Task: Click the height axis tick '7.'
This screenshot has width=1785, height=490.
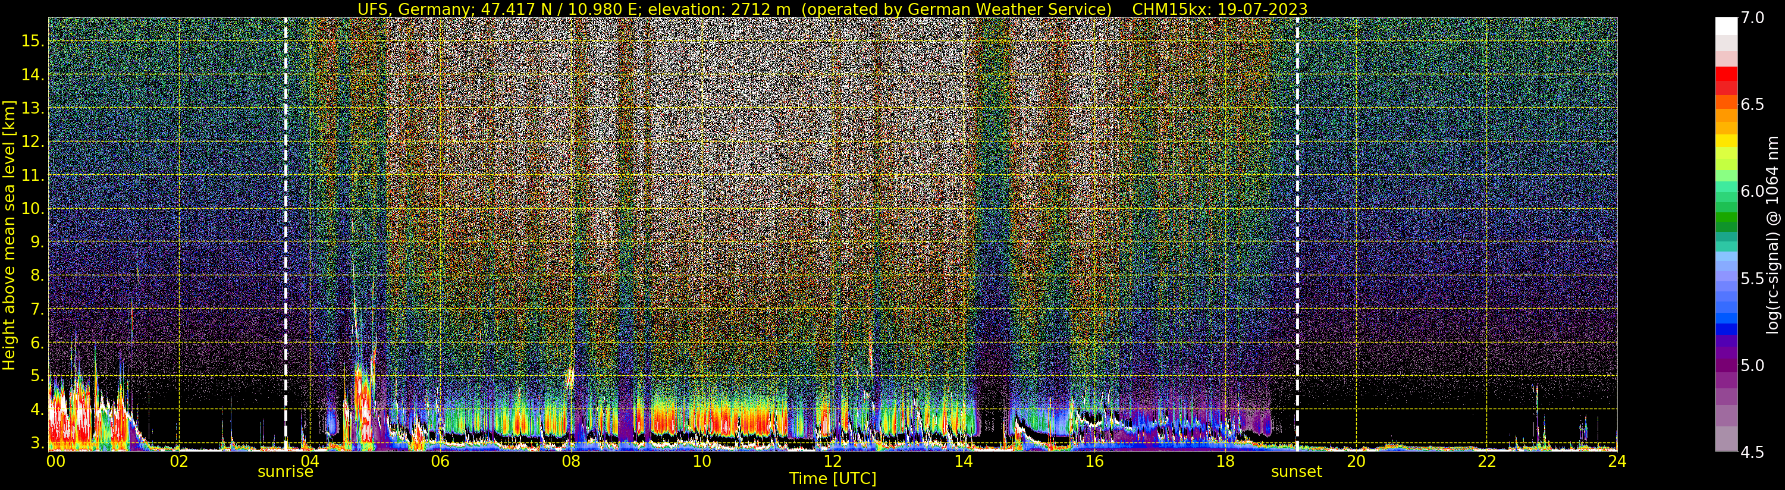Action: coord(37,309)
